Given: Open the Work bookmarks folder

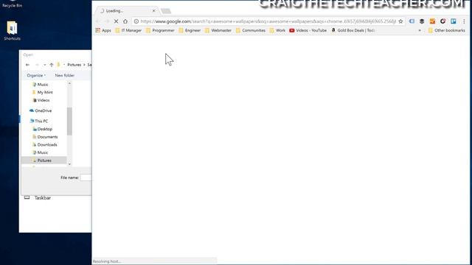Looking at the screenshot, I should (277, 30).
